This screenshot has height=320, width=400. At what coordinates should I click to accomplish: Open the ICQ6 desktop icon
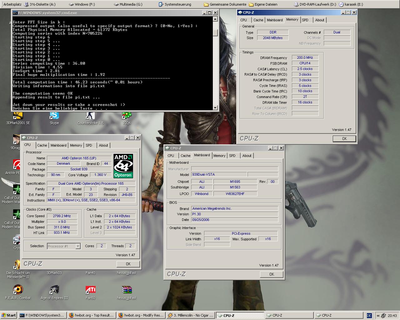pos(127,118)
